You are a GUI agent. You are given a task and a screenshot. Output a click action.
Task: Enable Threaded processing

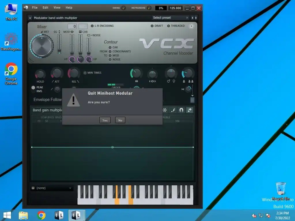tap(169, 26)
